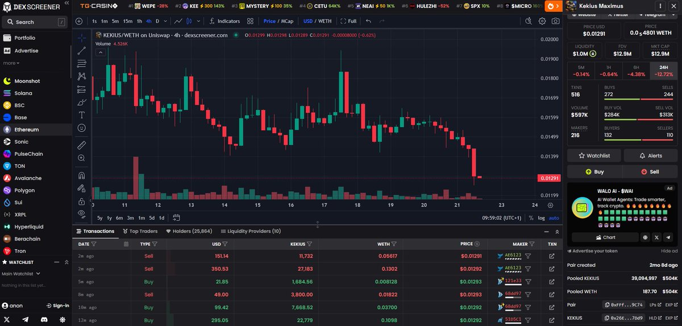This screenshot has height=326, width=682.
Task: Open the Indicators menu
Action: click(x=225, y=21)
